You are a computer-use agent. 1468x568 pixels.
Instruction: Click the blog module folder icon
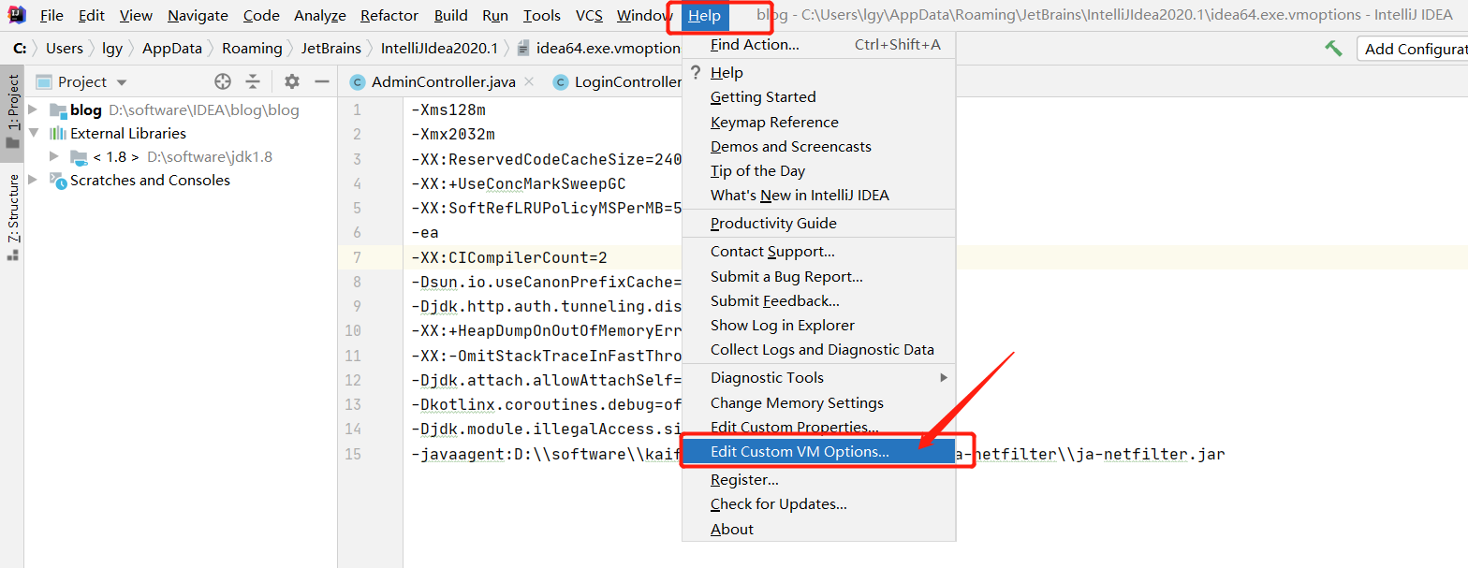tap(58, 110)
